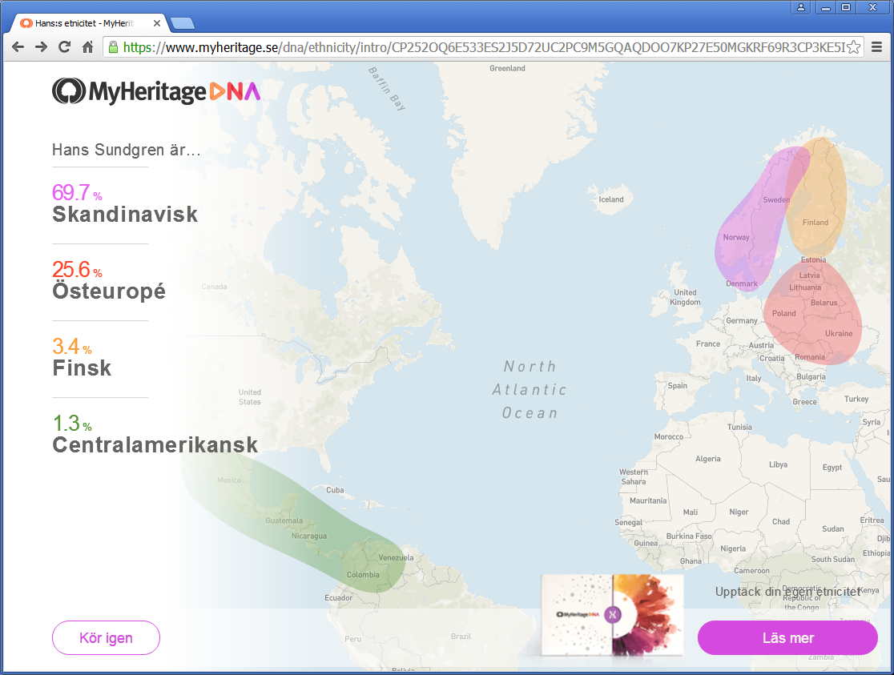This screenshot has height=675, width=894.
Task: Select the 'Hans:s etnicitet - MyHerit' tab
Action: pyautogui.click(x=90, y=23)
